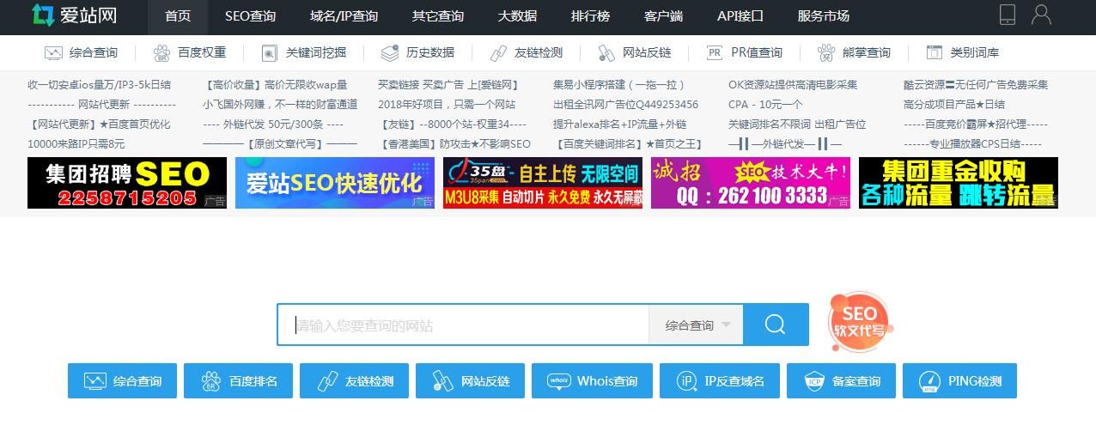Viewport: 1096px width, 425px height.
Task: Go to the 大数据 navigation item
Action: [517, 16]
